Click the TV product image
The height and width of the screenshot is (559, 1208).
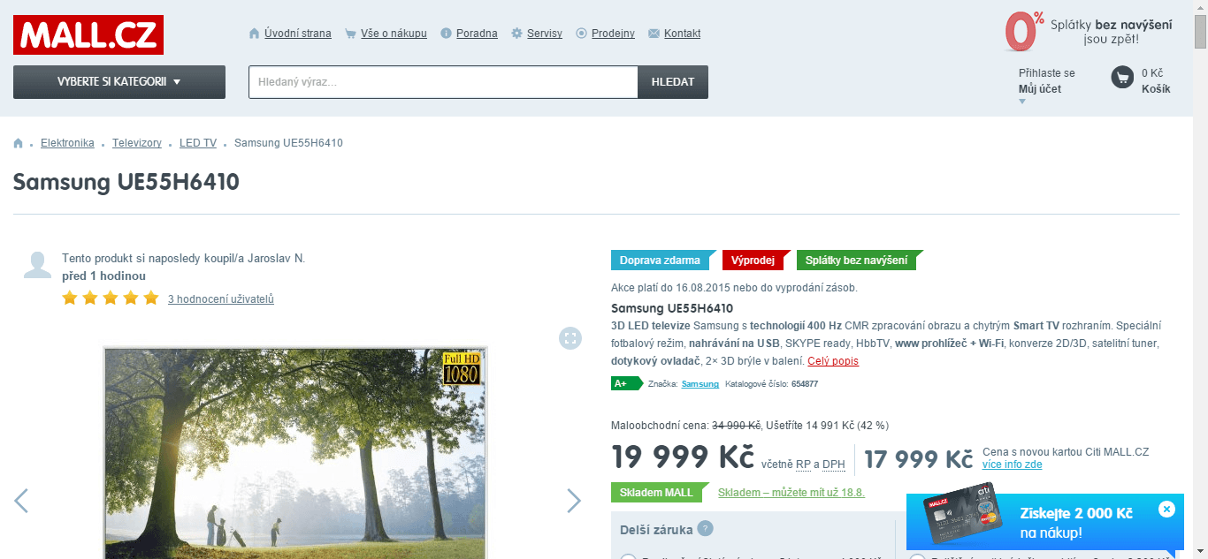(x=295, y=453)
